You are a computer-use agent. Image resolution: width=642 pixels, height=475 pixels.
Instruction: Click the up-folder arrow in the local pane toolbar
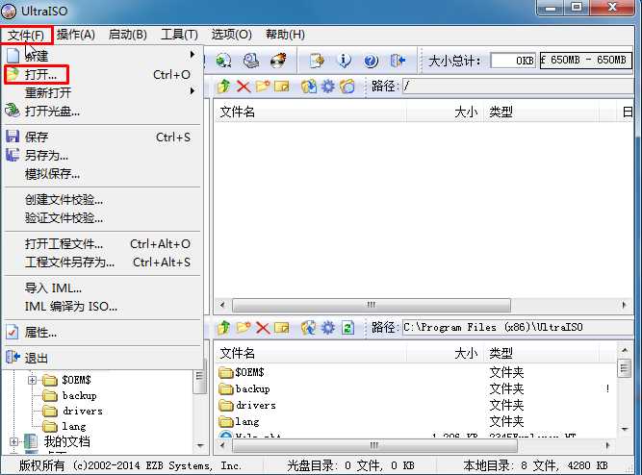[223, 328]
